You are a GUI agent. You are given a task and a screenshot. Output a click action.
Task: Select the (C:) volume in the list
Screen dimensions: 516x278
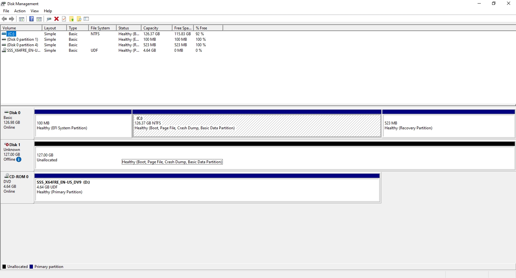(11, 34)
